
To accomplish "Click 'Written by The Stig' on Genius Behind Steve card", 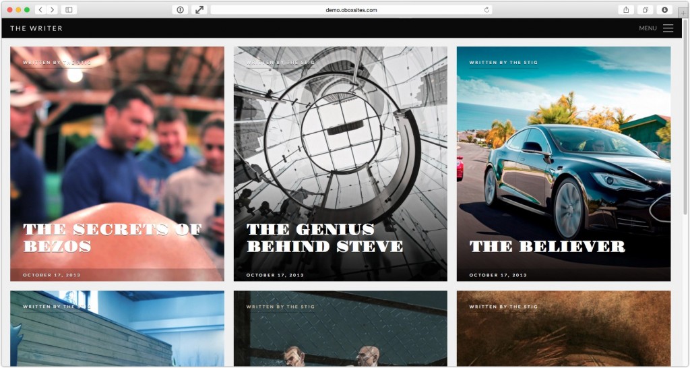I will click(280, 63).
